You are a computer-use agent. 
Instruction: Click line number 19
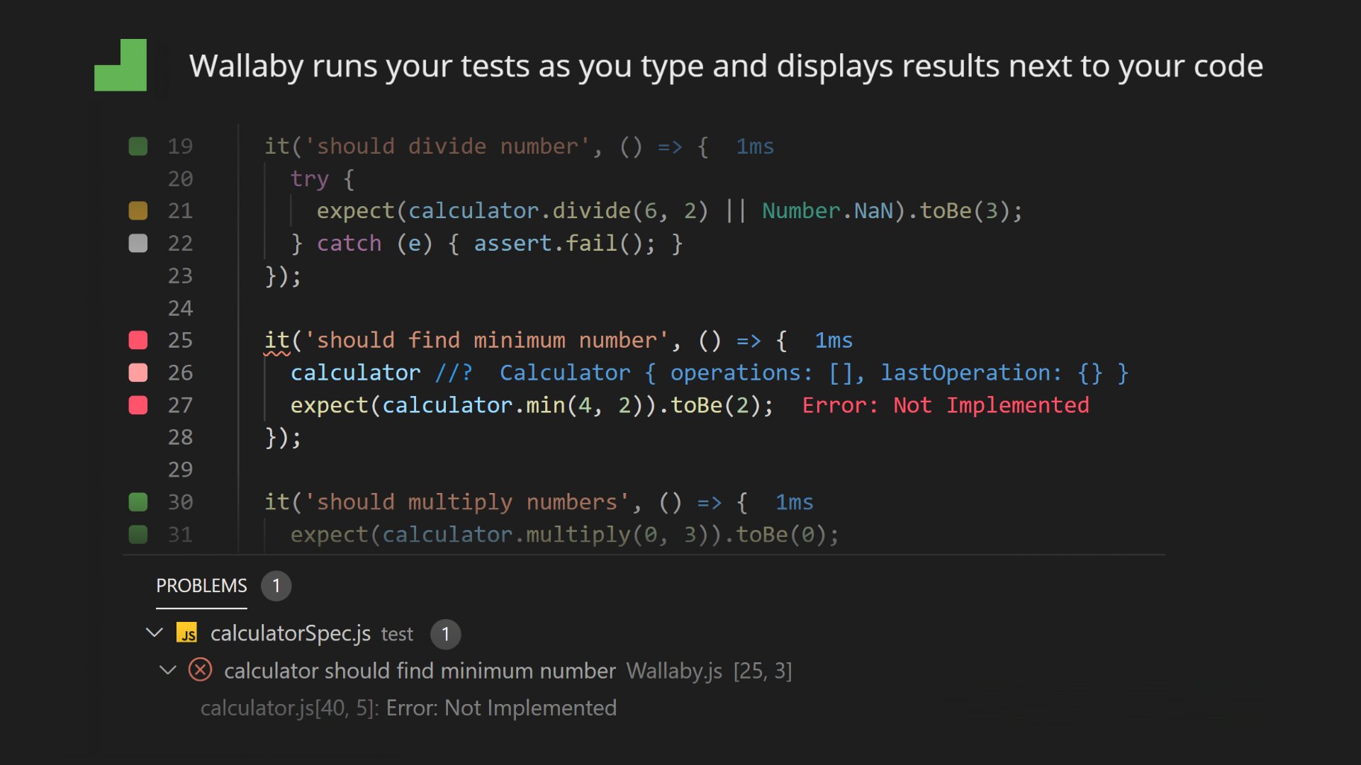click(180, 147)
